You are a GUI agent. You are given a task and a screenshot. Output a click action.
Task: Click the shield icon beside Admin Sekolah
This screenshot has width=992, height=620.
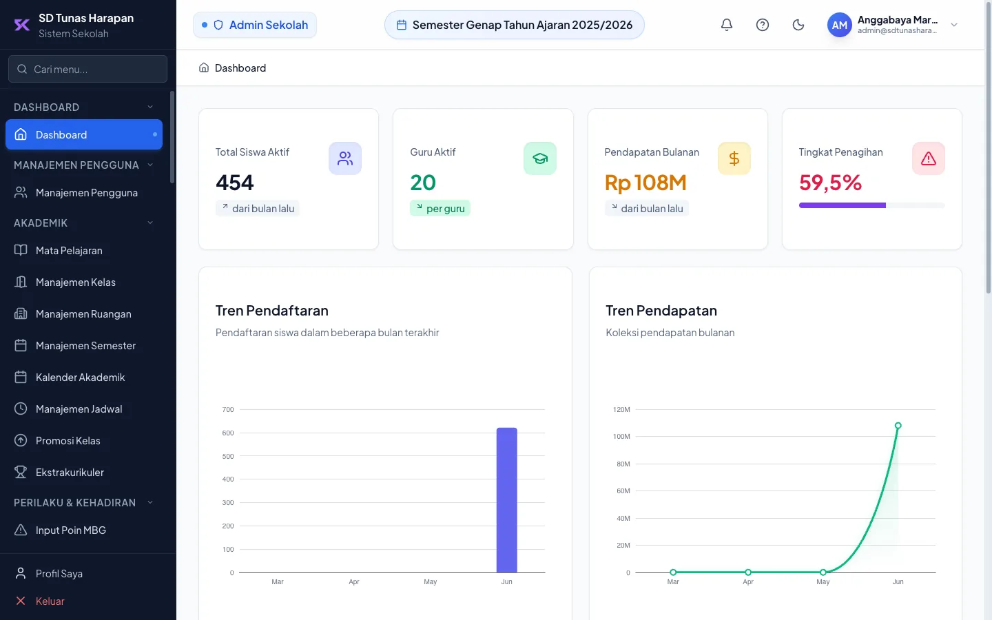click(218, 25)
